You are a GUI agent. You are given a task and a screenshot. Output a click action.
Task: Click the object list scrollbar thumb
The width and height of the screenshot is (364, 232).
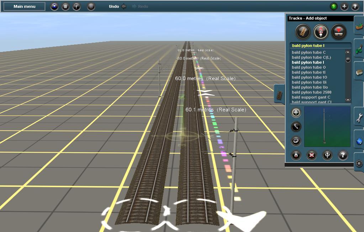point(348,60)
